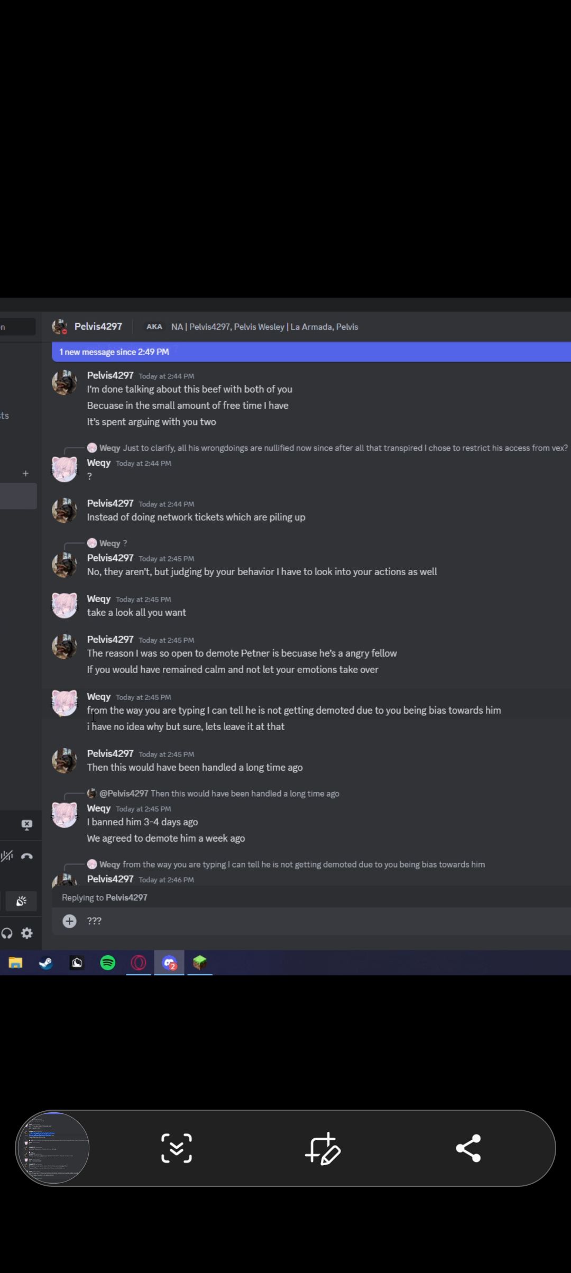The width and height of the screenshot is (571, 1273).
Task: Open the soundboard button
Action: click(21, 901)
